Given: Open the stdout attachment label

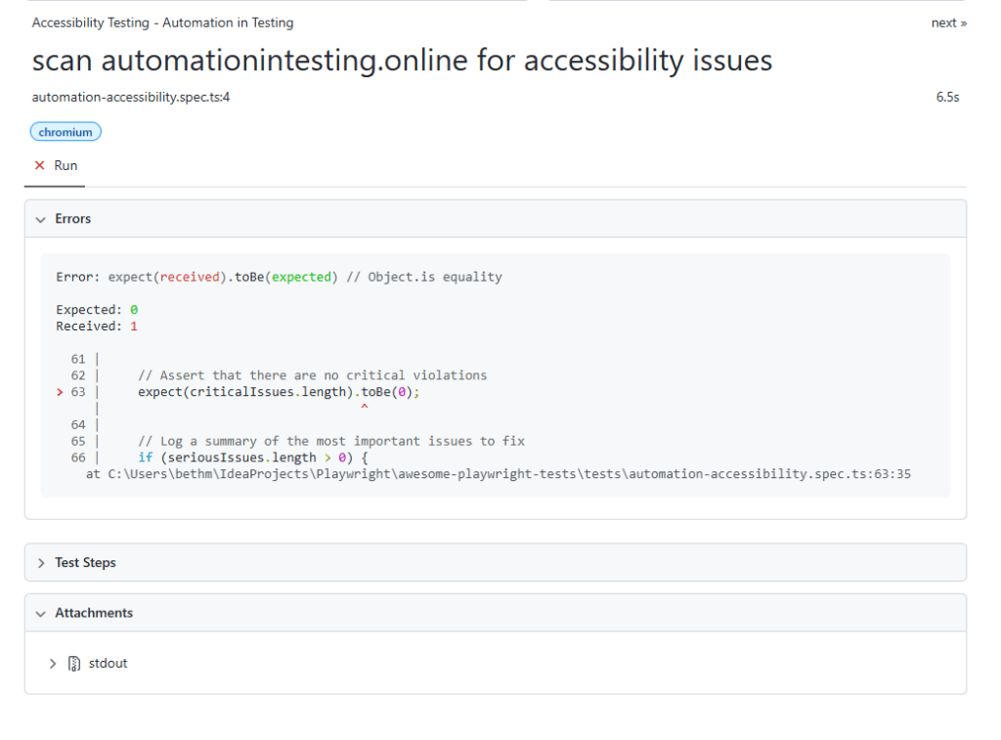Looking at the screenshot, I should point(108,664).
